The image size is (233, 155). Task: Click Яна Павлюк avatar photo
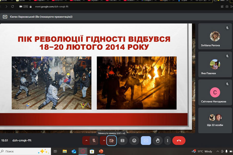tap(215, 64)
